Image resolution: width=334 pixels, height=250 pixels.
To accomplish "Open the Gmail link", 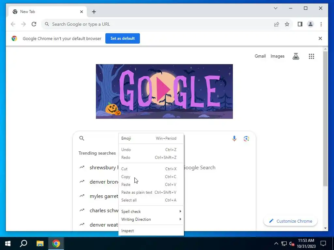I will [x=260, y=56].
